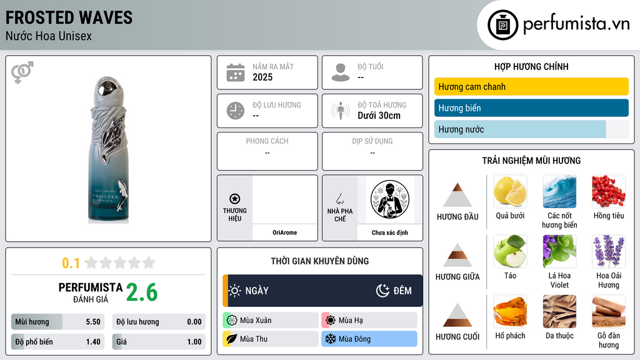Open the Hổ phách amber note image
The image size is (640, 360).
click(510, 311)
